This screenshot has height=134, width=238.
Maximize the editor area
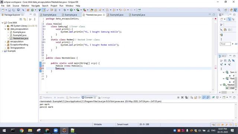tap(214, 15)
